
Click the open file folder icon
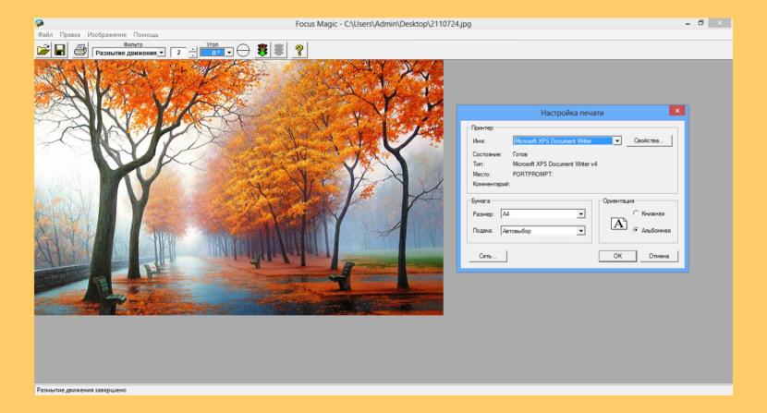43,50
